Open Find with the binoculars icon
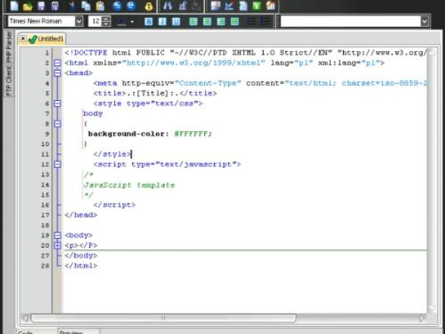445x334 pixels. coord(168,6)
